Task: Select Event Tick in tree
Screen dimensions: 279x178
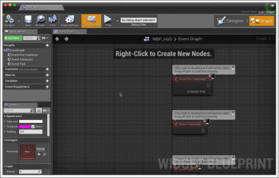Action: pyautogui.click(x=16, y=64)
